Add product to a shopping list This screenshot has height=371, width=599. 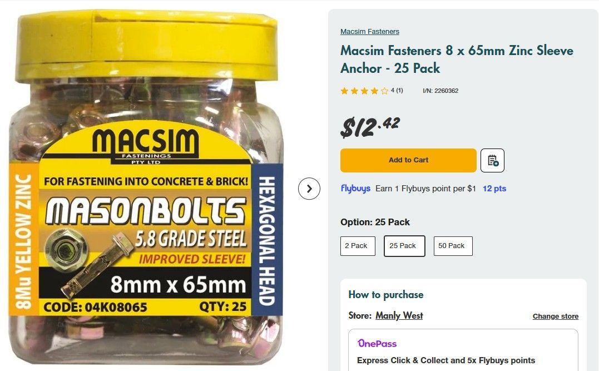492,160
